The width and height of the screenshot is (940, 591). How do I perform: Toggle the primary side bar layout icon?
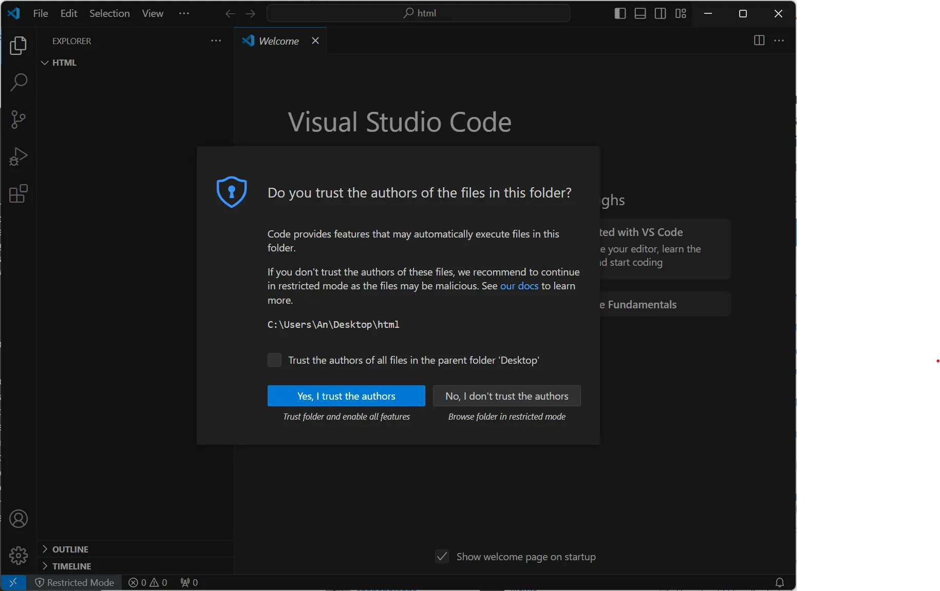coord(620,13)
